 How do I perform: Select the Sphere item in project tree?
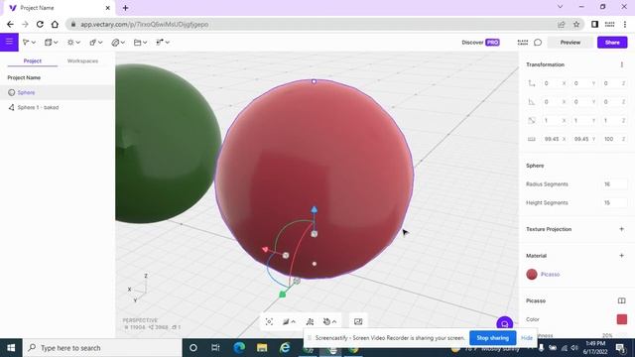coord(58,92)
